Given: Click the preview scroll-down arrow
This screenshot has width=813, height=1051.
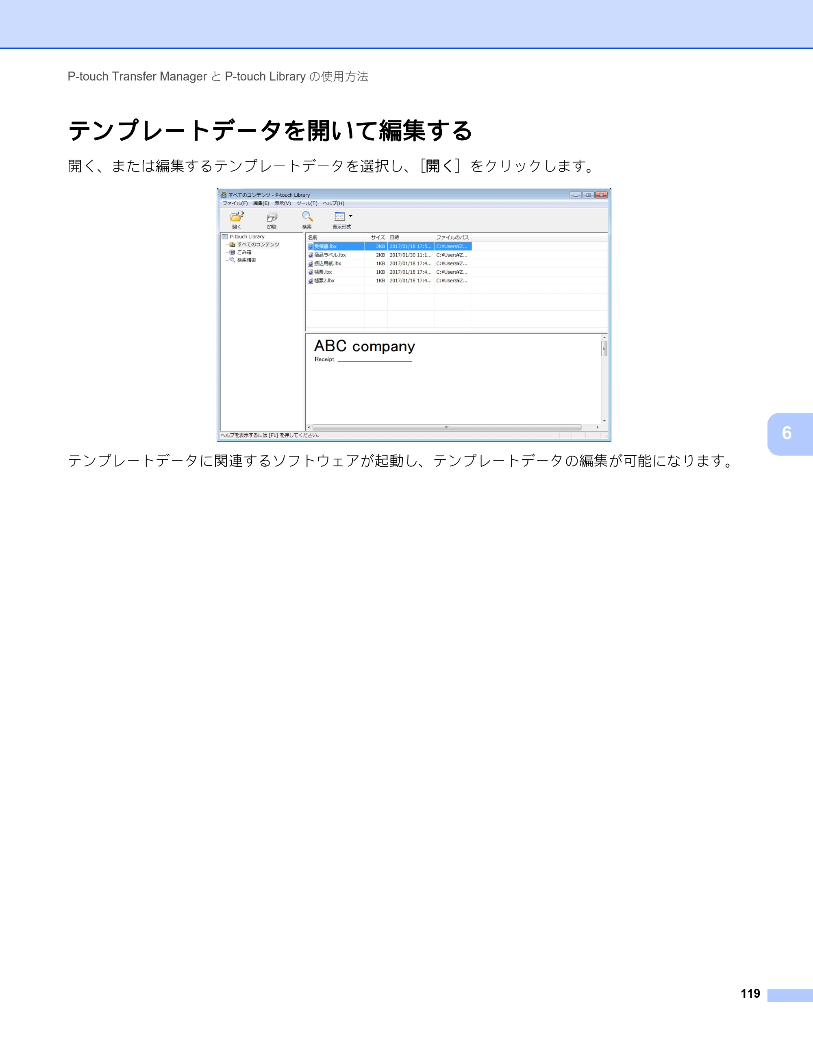Looking at the screenshot, I should (604, 421).
